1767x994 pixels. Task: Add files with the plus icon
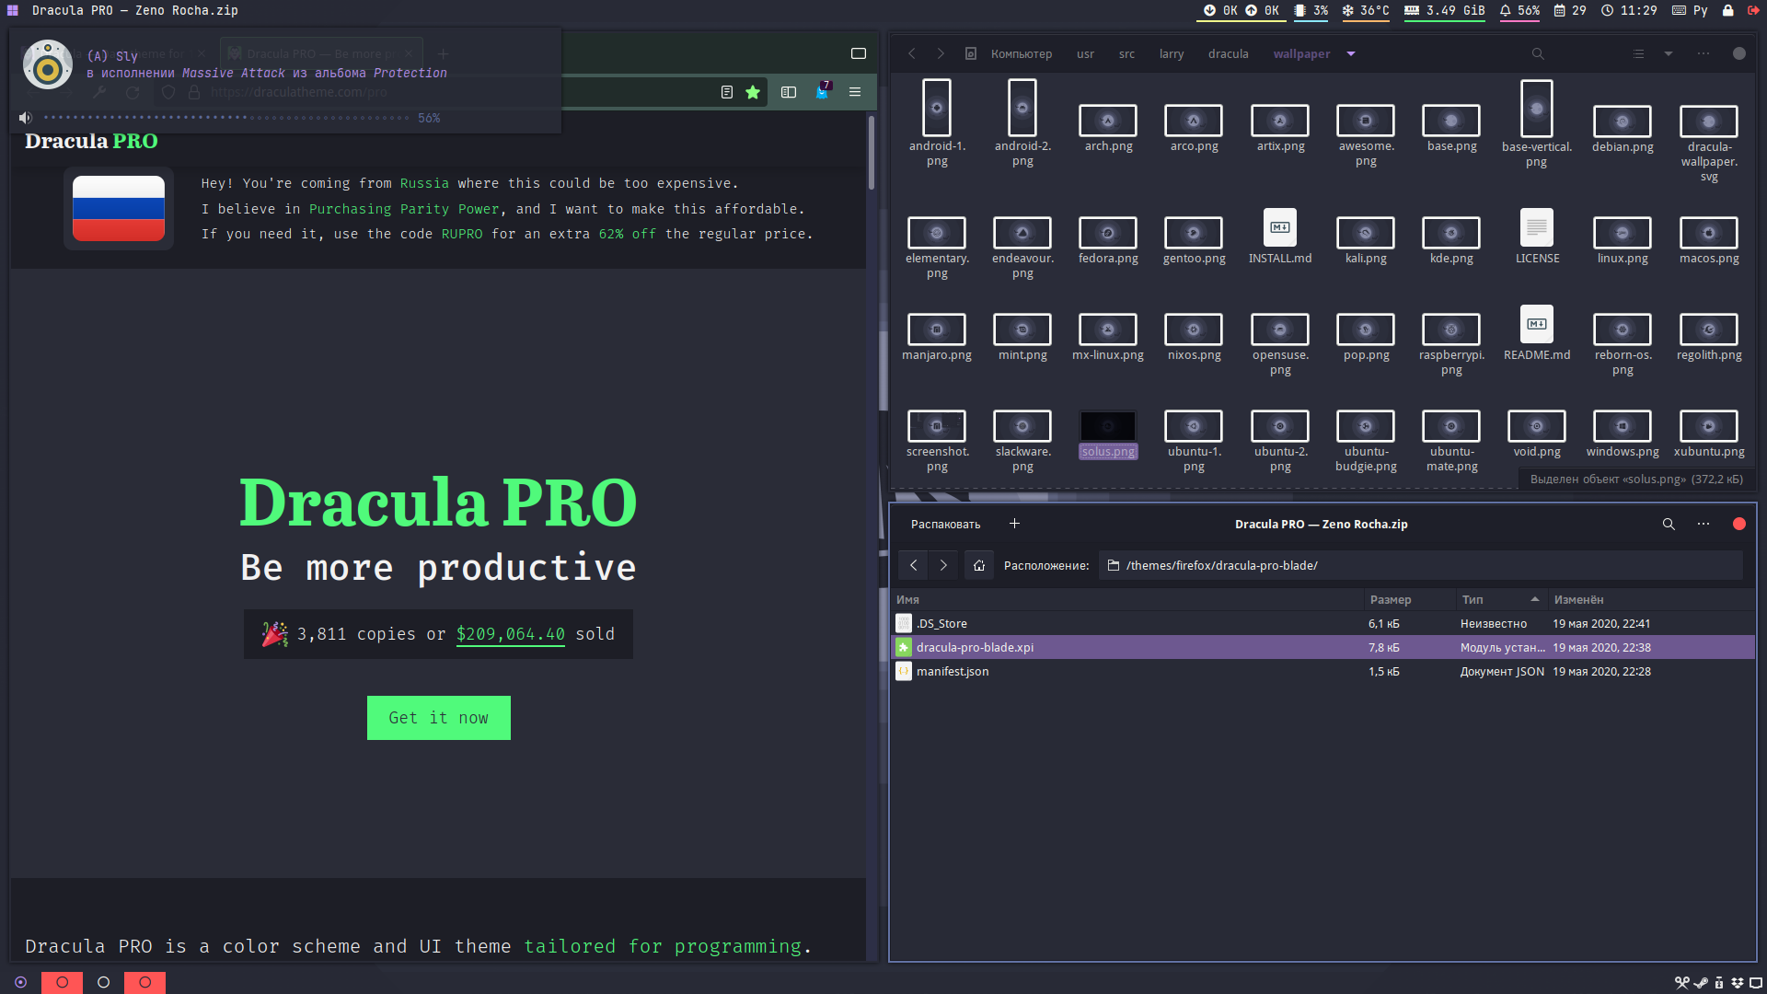tap(1014, 525)
